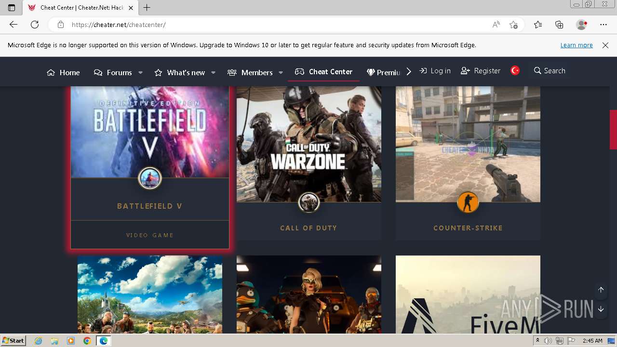Launch Internet Explorer from the taskbar
The width and height of the screenshot is (617, 347).
coord(39,341)
